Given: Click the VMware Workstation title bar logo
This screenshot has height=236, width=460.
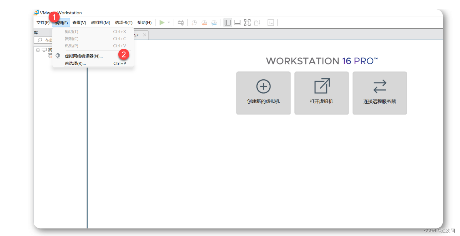Looking at the screenshot, I should click(36, 13).
